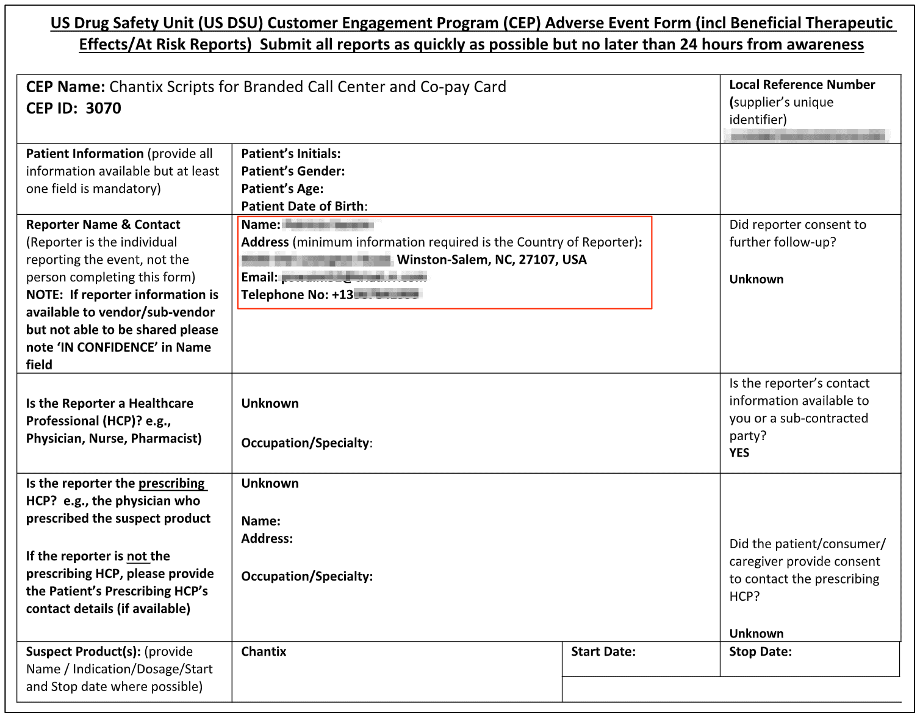Click the 'Patient's Gender:' field label
The width and height of the screenshot is (920, 721).
click(x=293, y=171)
